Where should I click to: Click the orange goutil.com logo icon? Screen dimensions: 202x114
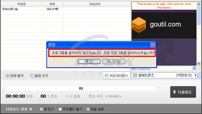139,25
